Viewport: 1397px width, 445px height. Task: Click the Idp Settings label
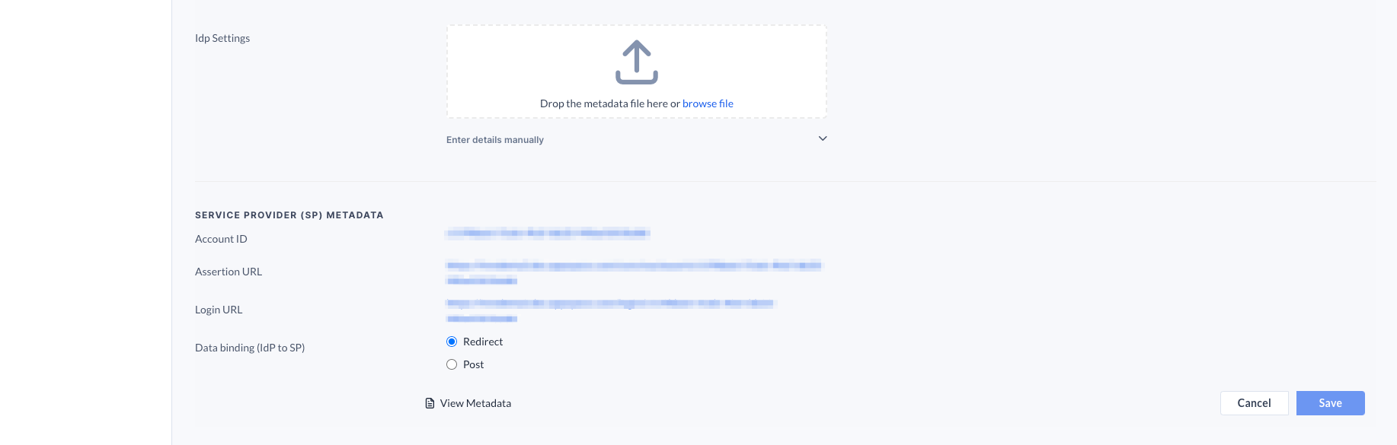pyautogui.click(x=222, y=38)
